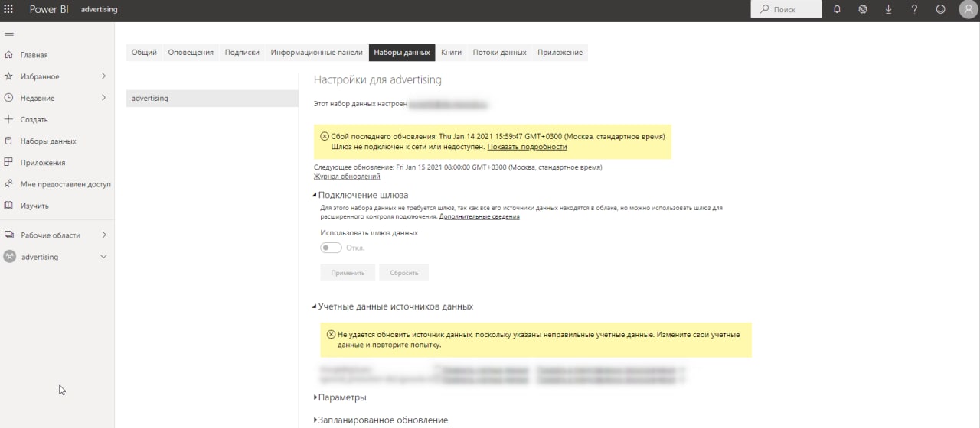Switch to the Общий tab
The image size is (980, 428).
pyautogui.click(x=144, y=53)
